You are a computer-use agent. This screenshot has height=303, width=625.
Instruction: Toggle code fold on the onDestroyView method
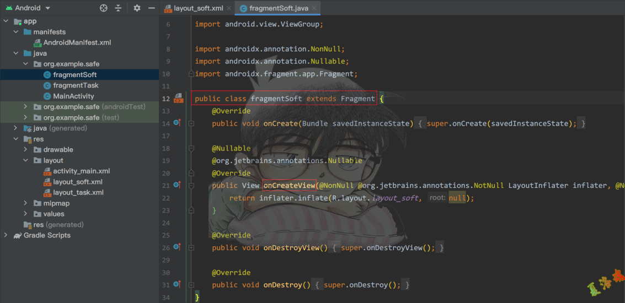pos(191,247)
